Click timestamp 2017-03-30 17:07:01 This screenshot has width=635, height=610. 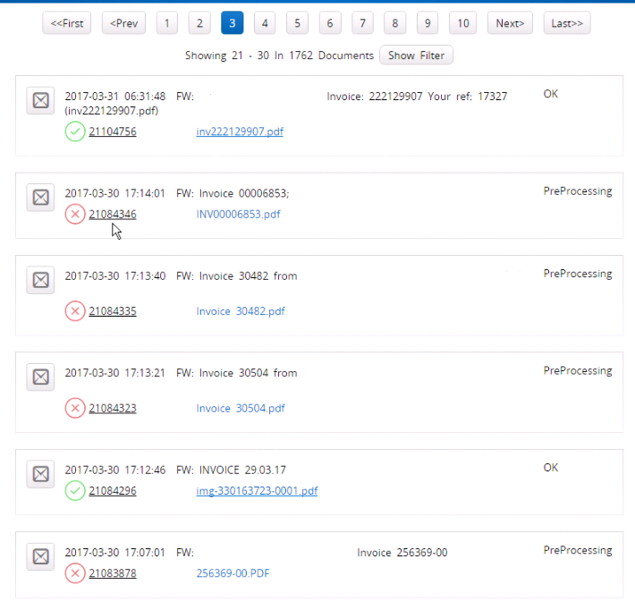coord(115,553)
